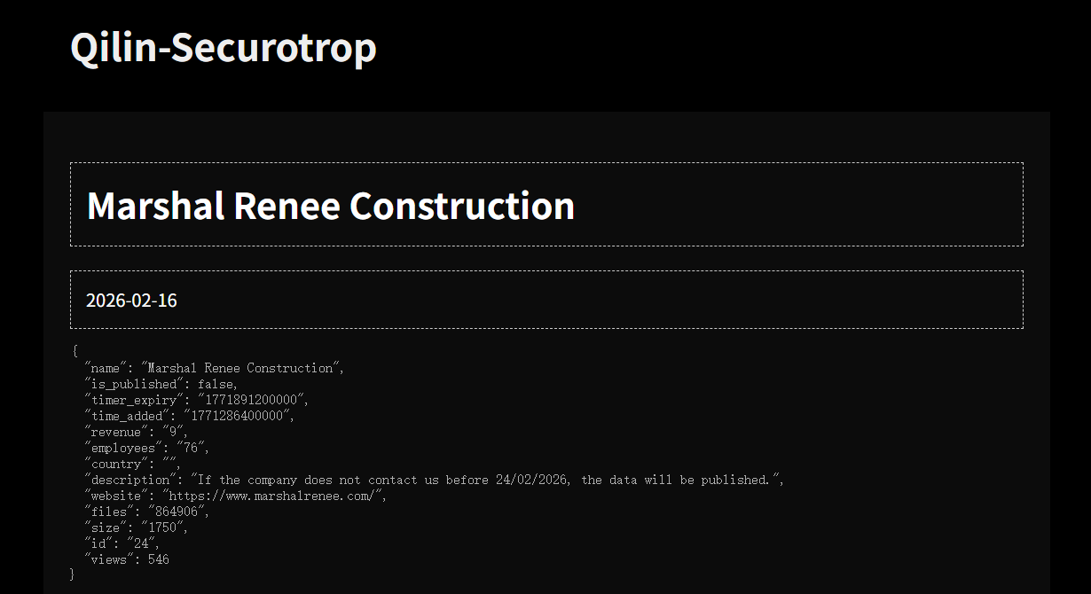The height and width of the screenshot is (594, 1091).
Task: Click the "files" value 864906
Action: click(x=181, y=512)
